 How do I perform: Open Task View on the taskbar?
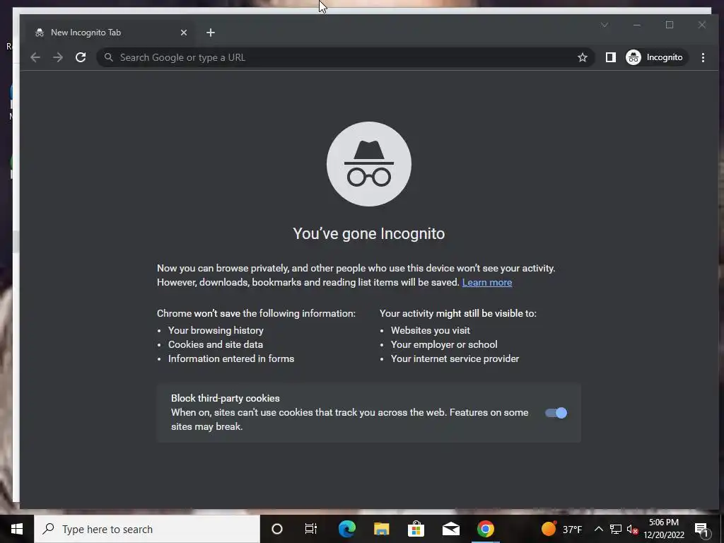[x=311, y=529]
